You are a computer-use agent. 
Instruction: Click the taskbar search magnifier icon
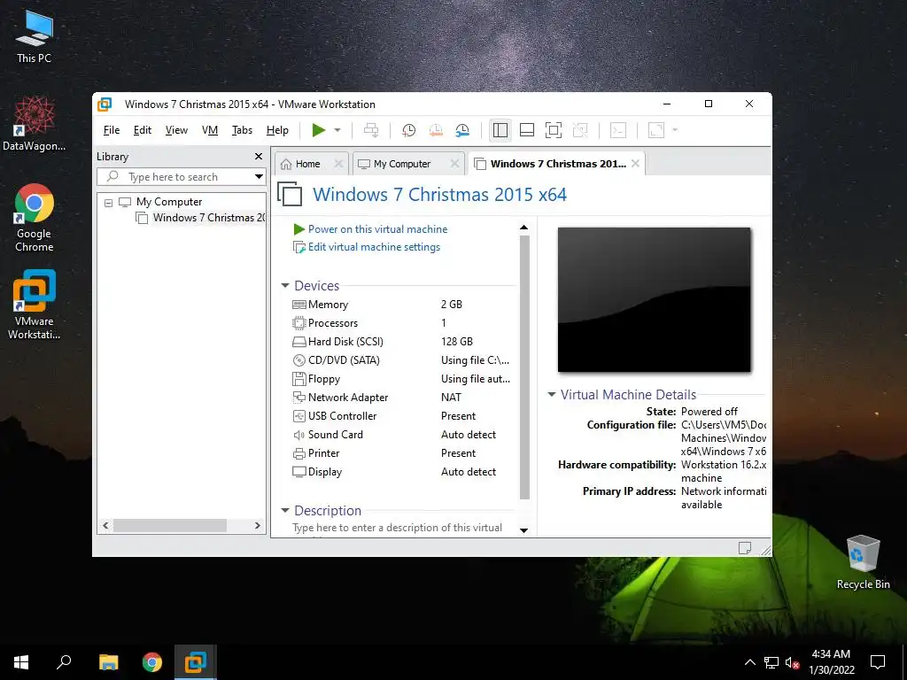[64, 662]
